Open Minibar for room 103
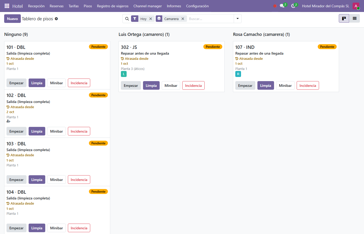Image resolution: width=364 pixels, height=234 pixels. tap(56, 180)
